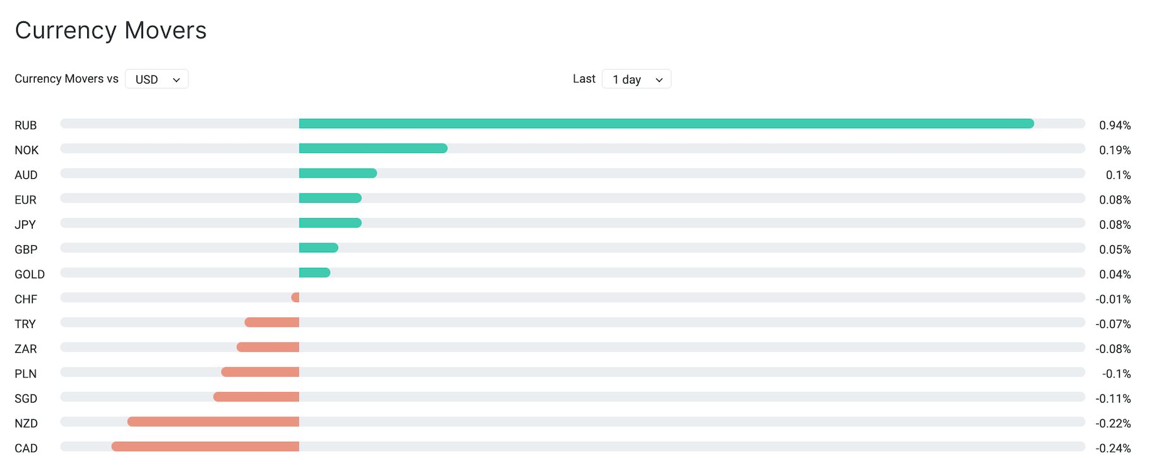
Task: Click the GOLD row label
Action: point(30,274)
